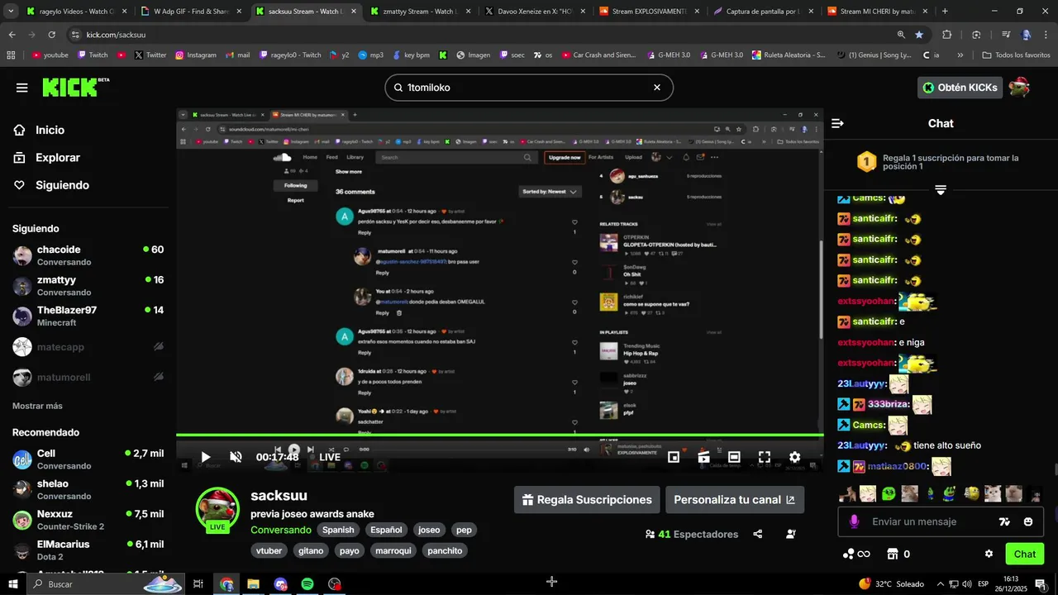The height and width of the screenshot is (595, 1058).
Task: Click the Regala Suscripciones button
Action: point(587,500)
